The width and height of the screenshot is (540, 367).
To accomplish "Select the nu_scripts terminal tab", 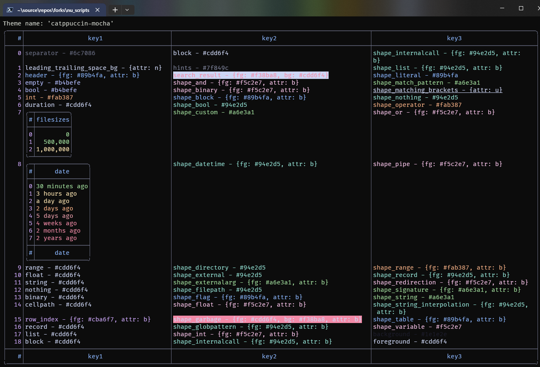I will pos(54,9).
